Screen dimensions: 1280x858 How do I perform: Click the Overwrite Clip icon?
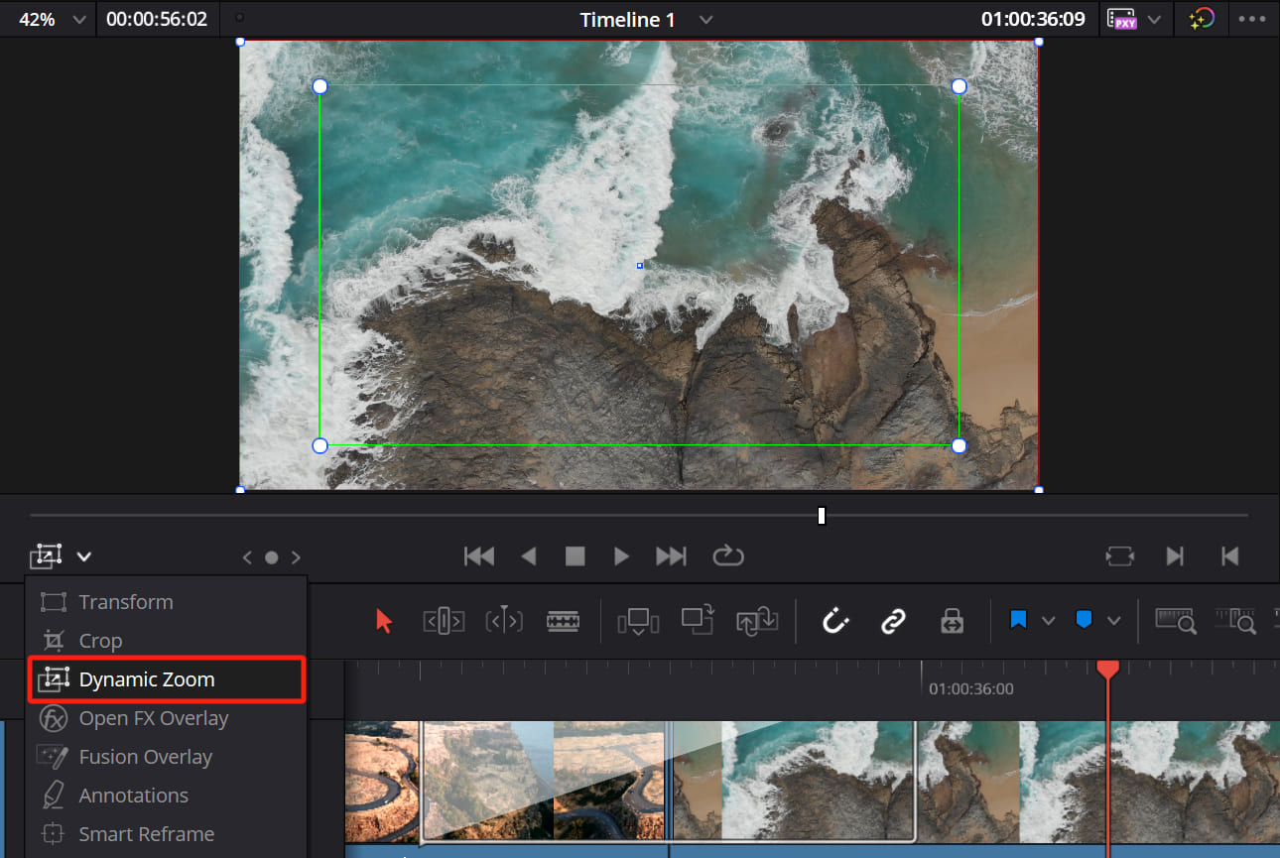[698, 621]
